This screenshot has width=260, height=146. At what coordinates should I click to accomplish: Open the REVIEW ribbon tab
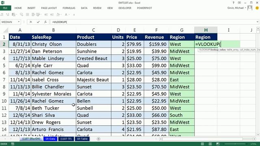(x=97, y=8)
